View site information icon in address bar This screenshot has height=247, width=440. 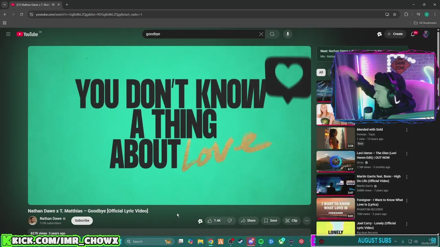pyautogui.click(x=31, y=14)
